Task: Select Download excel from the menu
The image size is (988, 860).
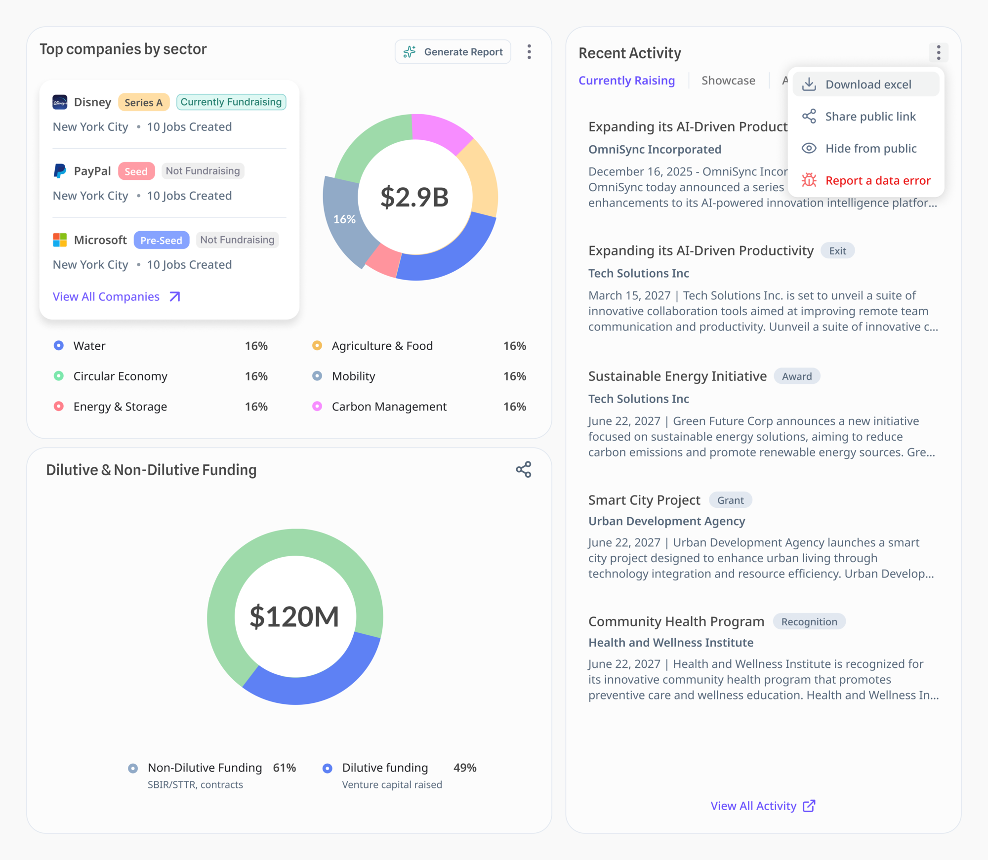Action: coord(866,84)
